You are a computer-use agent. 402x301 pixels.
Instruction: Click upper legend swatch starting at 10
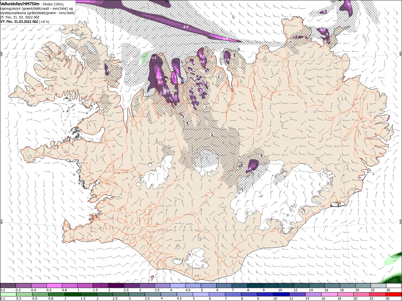[x=285, y=286]
